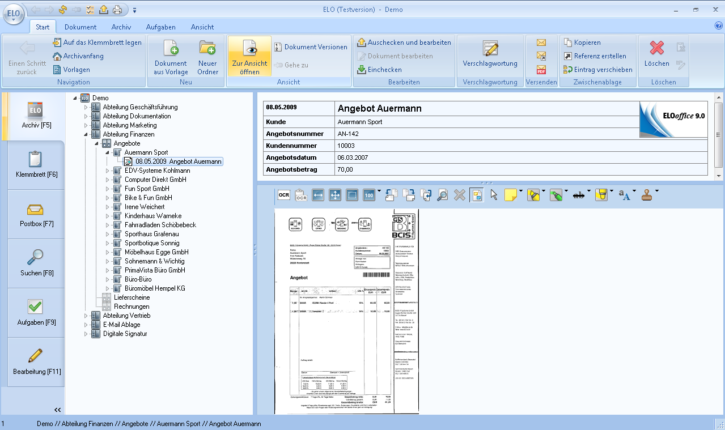Switch to the Dokument ribbon tab
The height and width of the screenshot is (430, 725).
click(80, 27)
